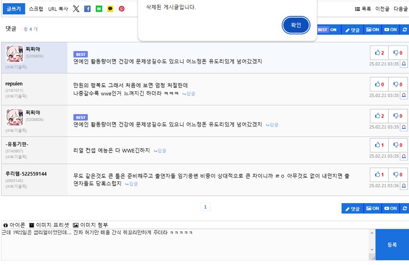Refresh the comment list
The width and height of the screenshot is (409, 265).
[x=404, y=30]
